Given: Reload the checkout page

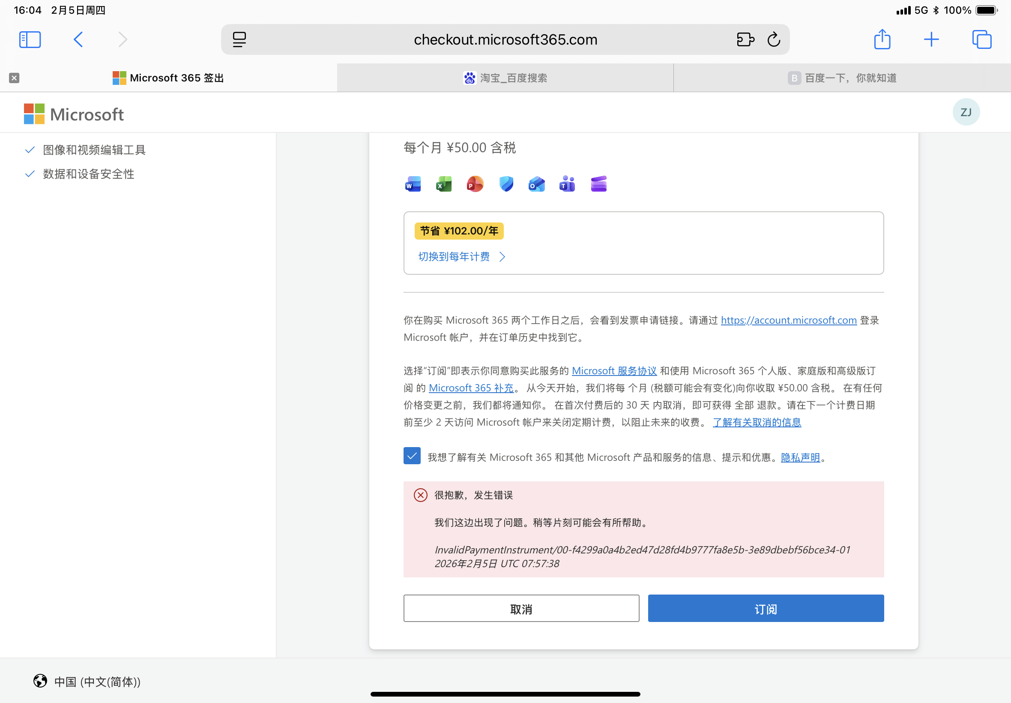Looking at the screenshot, I should click(773, 39).
